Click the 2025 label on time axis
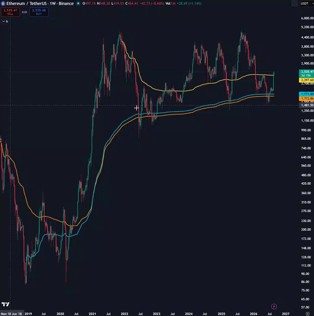 [221, 314]
